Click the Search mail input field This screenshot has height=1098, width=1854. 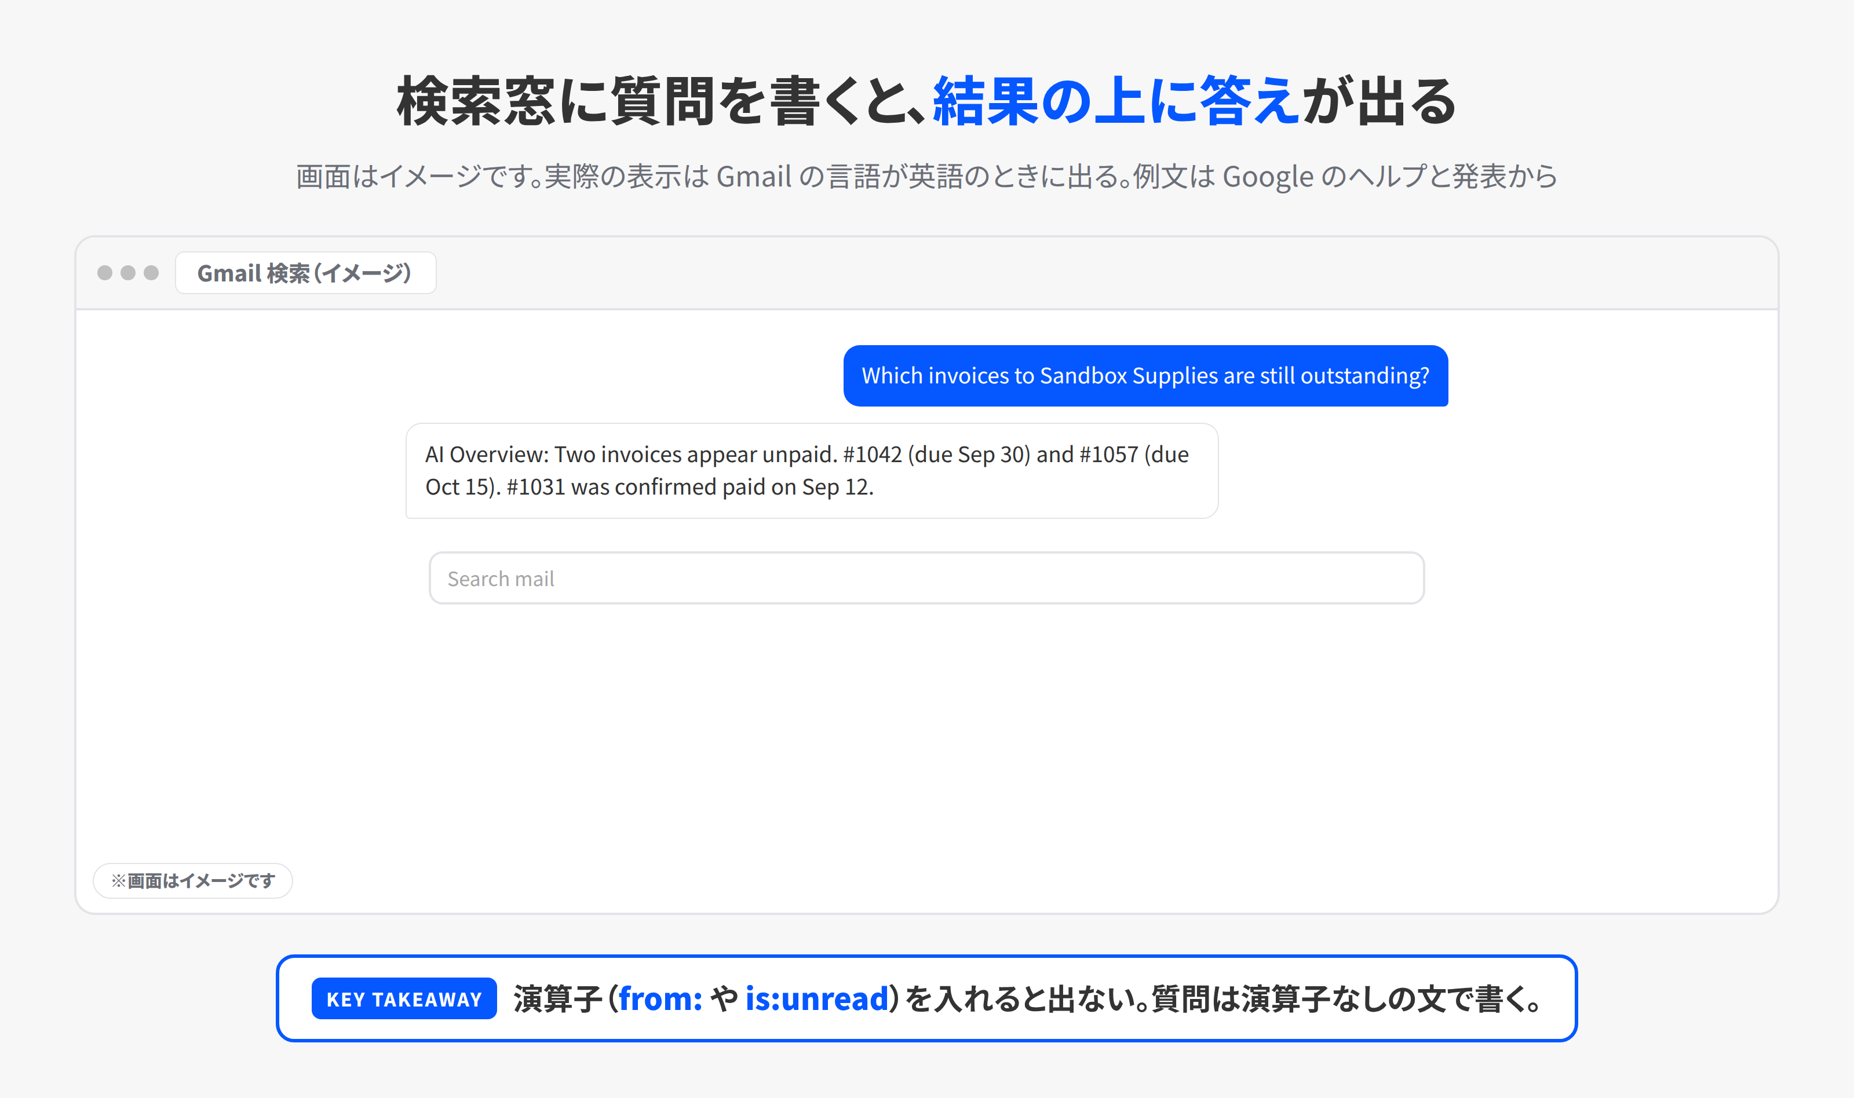click(x=926, y=578)
